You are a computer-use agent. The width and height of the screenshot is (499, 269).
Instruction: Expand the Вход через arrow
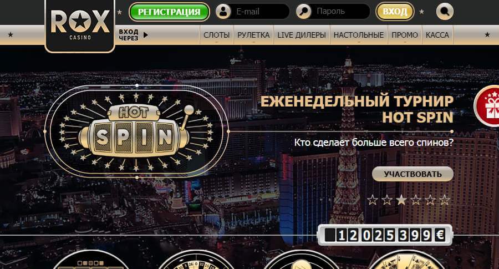(x=145, y=35)
